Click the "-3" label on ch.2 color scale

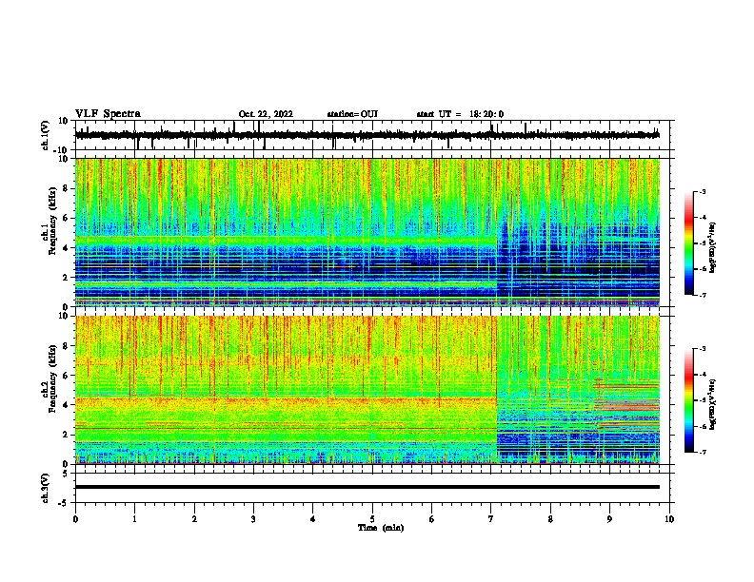pyautogui.click(x=702, y=349)
